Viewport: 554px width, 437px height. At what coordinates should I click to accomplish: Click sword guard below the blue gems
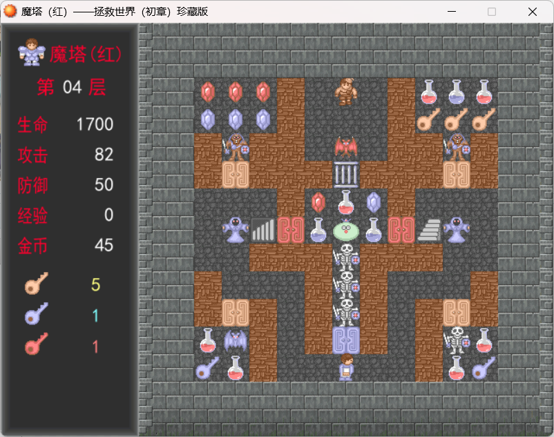(236, 147)
